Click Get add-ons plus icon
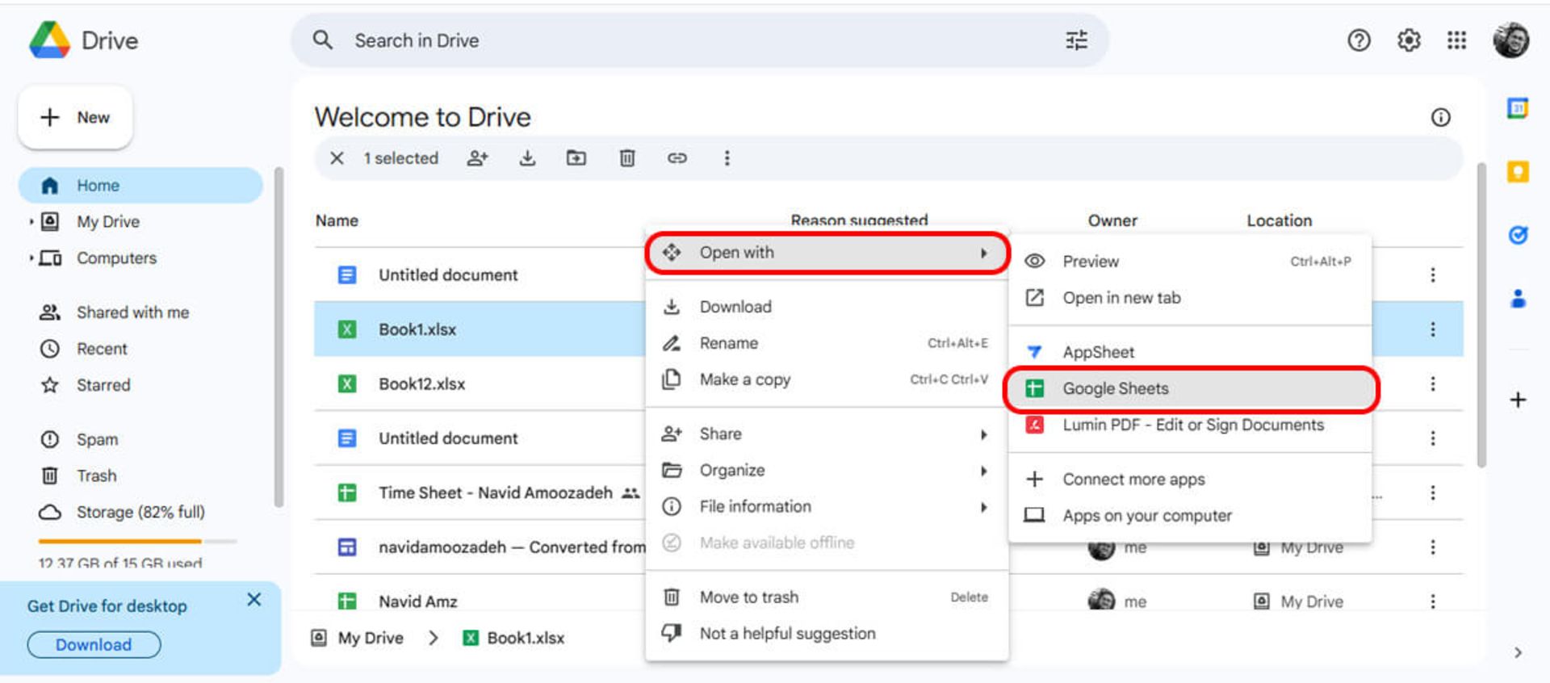Screen dimensions: 1550x683 (x=1518, y=400)
